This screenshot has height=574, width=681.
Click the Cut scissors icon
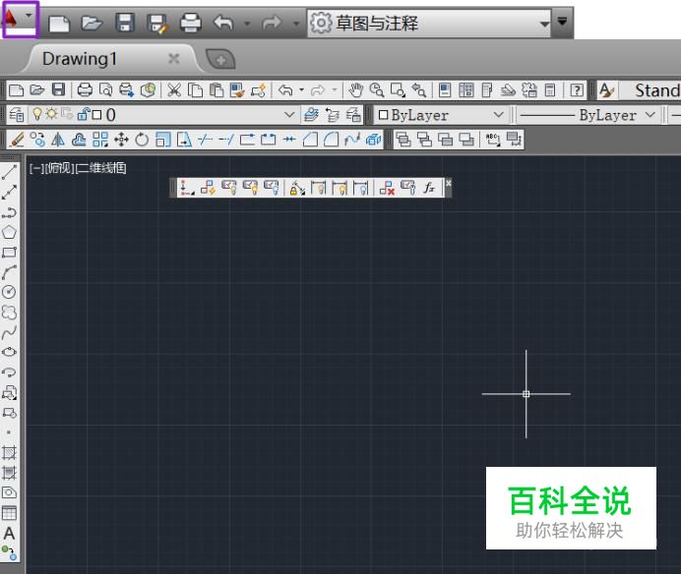click(174, 90)
